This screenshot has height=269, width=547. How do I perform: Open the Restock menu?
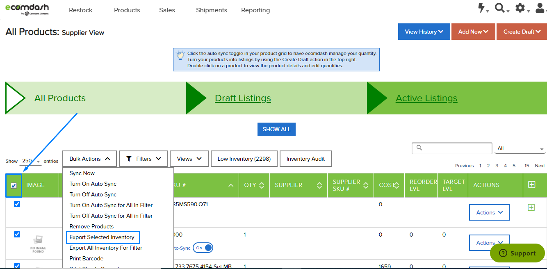81,10
